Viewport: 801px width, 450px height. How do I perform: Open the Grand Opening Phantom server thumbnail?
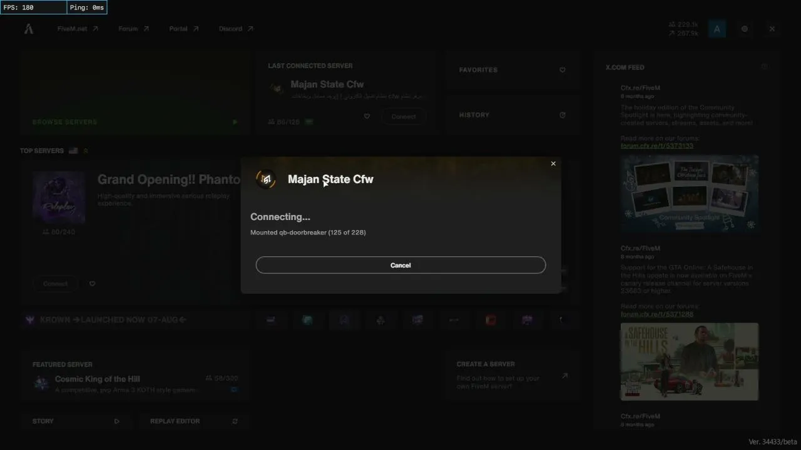coord(59,197)
